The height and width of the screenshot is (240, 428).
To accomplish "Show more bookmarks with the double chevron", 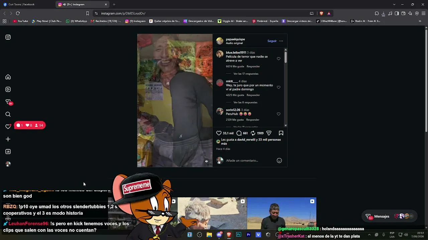I will [x=420, y=21].
